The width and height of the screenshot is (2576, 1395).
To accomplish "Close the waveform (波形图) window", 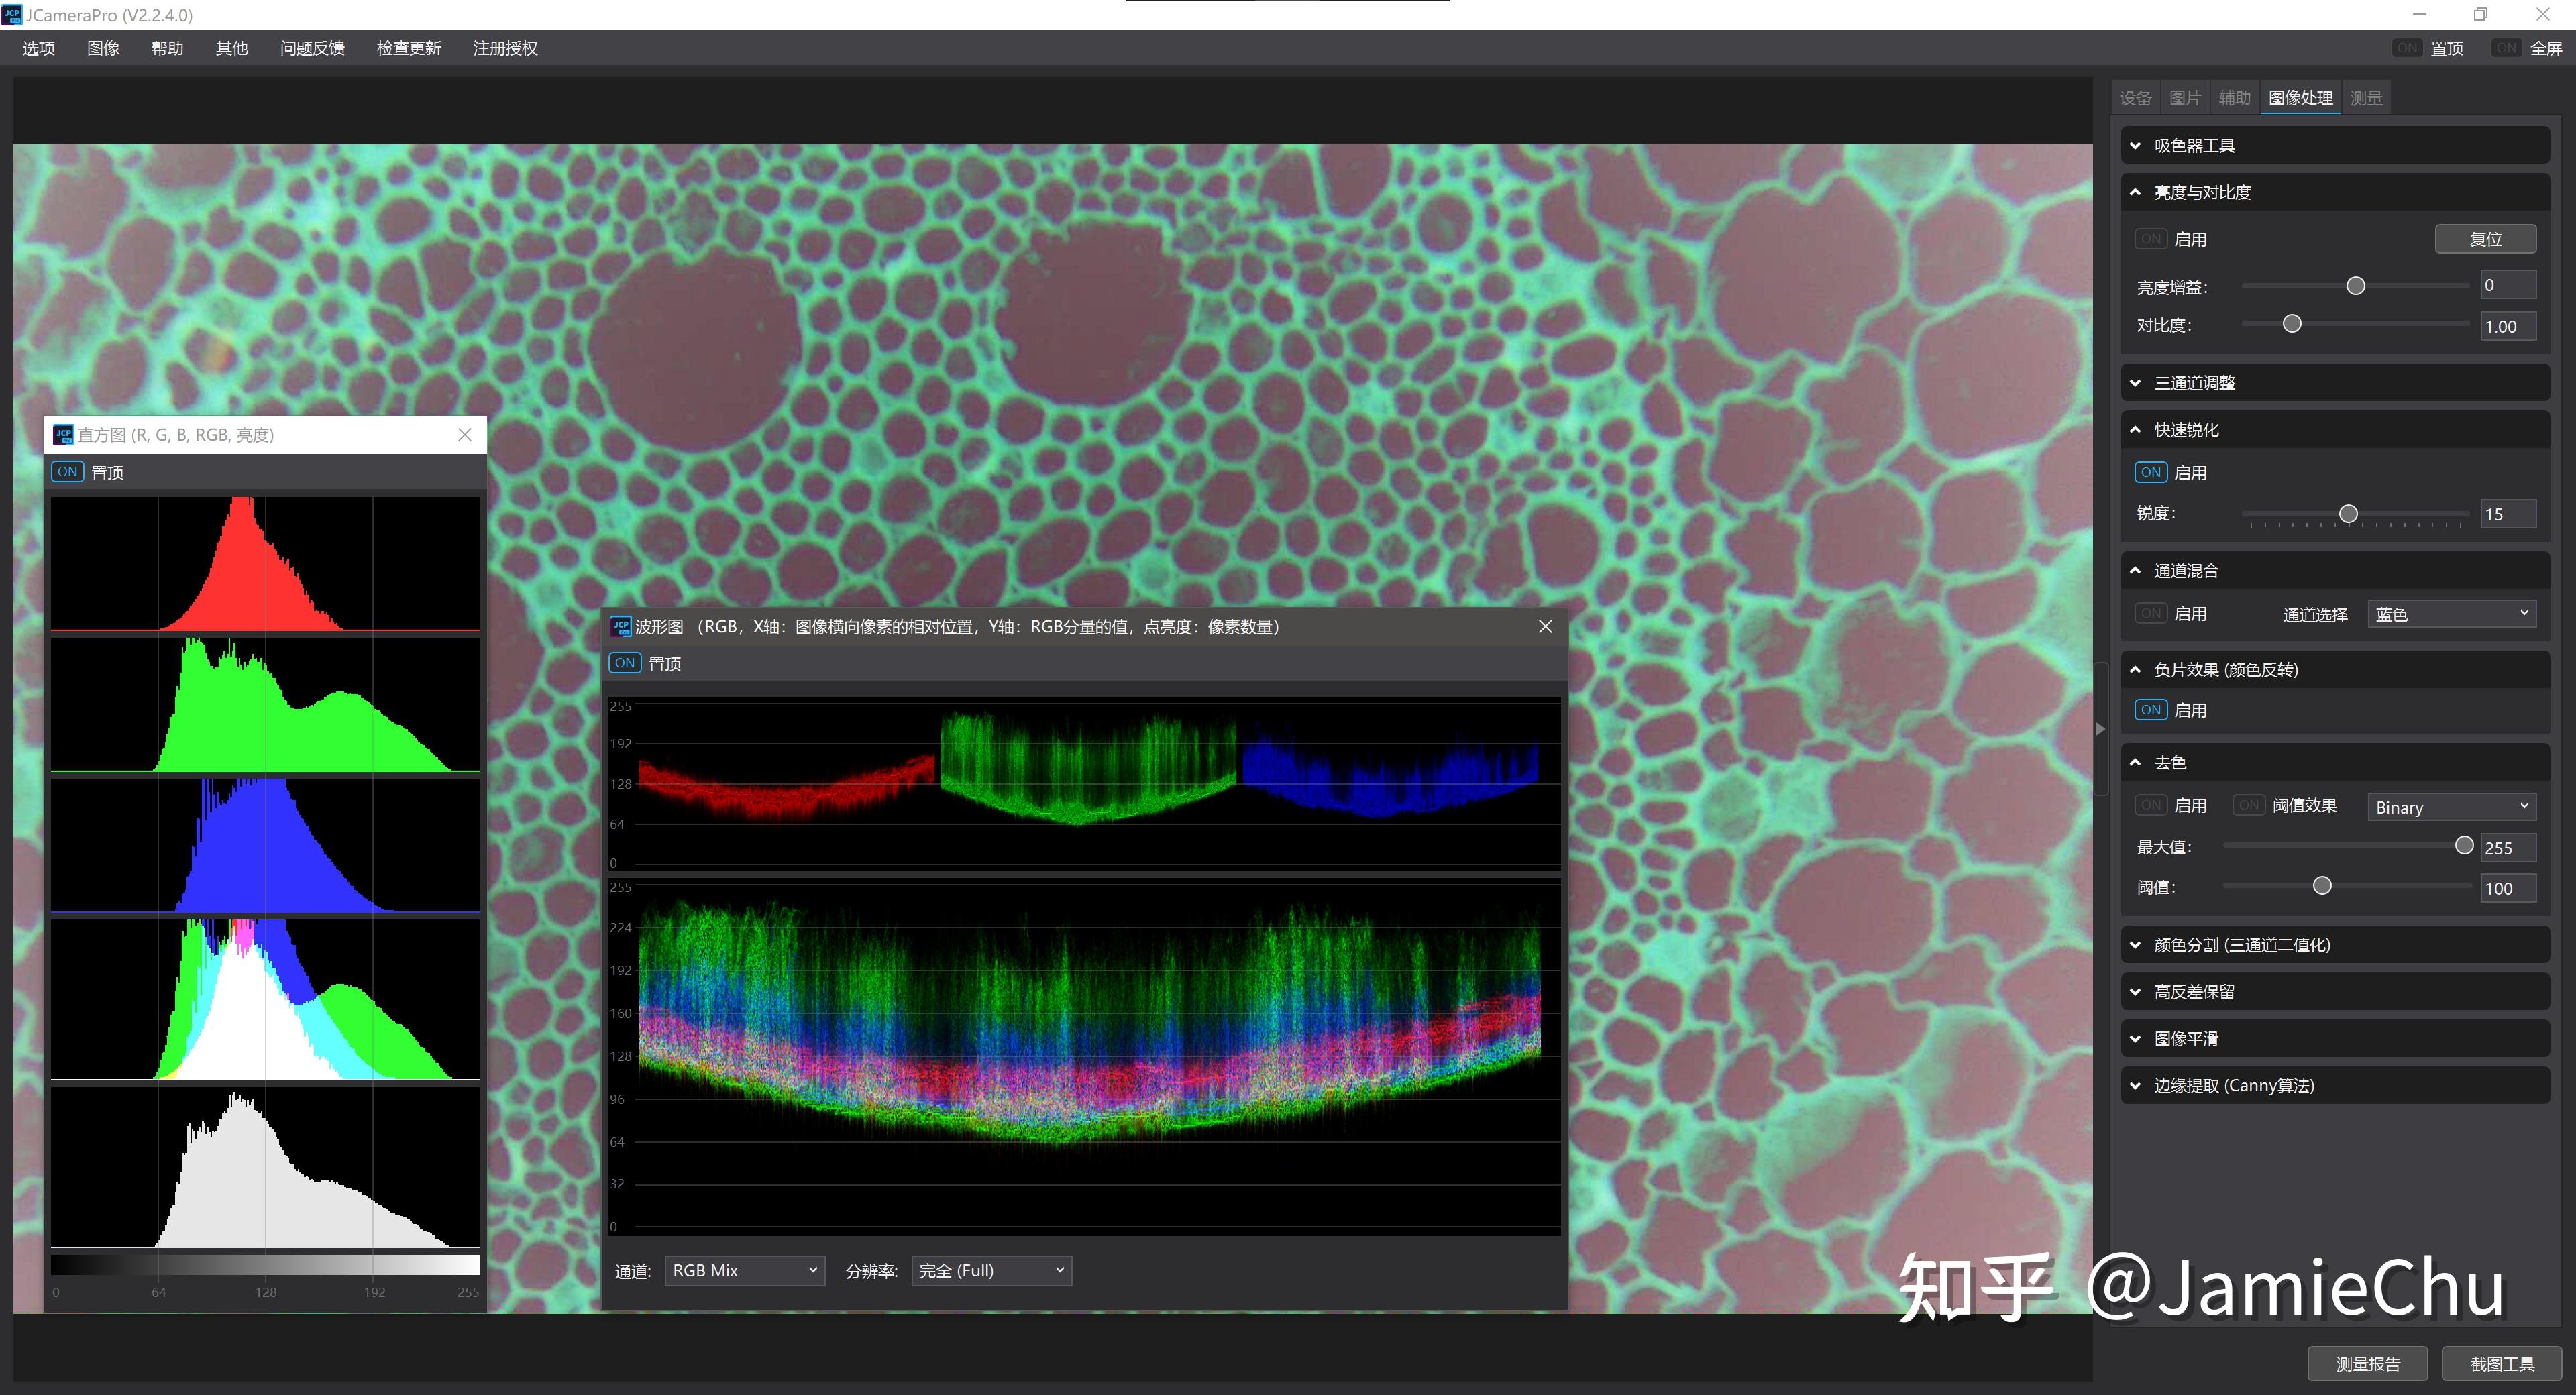I will pos(1545,626).
